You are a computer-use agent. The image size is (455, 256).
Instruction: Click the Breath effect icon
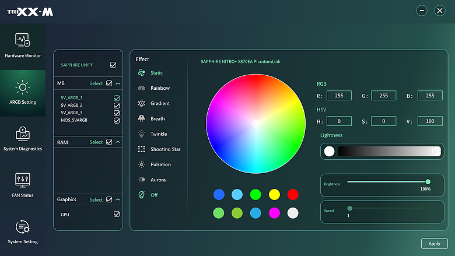(x=141, y=118)
